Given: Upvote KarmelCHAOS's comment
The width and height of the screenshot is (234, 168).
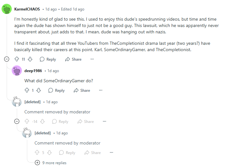Looking at the screenshot, I should (17, 59).
